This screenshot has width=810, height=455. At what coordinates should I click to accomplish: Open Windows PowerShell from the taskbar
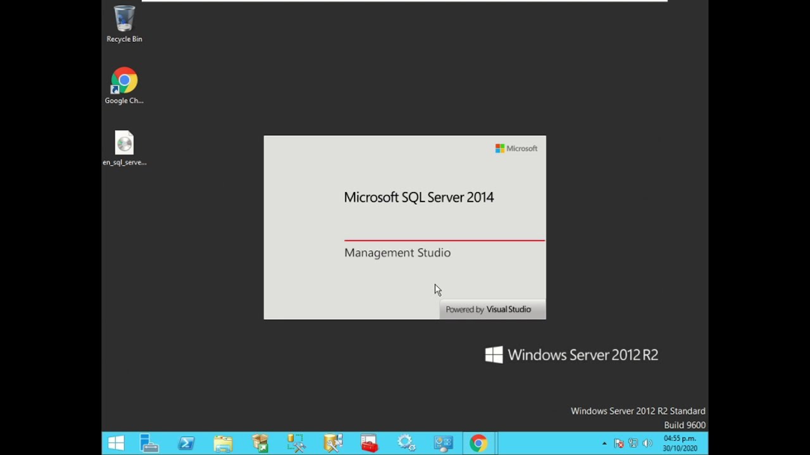[x=186, y=443]
